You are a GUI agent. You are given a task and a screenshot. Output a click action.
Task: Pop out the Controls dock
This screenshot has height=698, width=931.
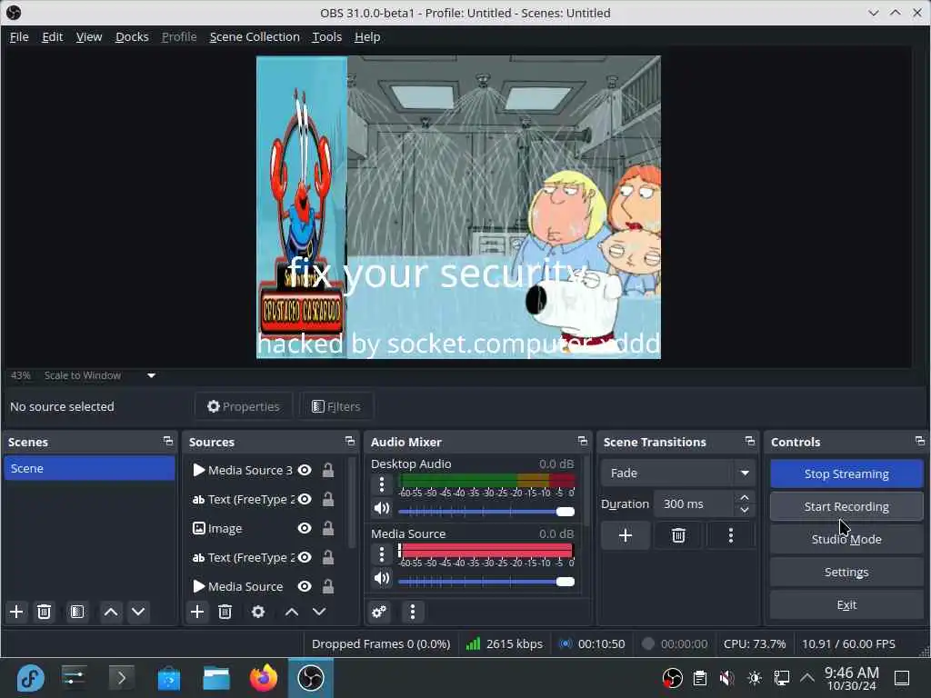click(x=920, y=441)
